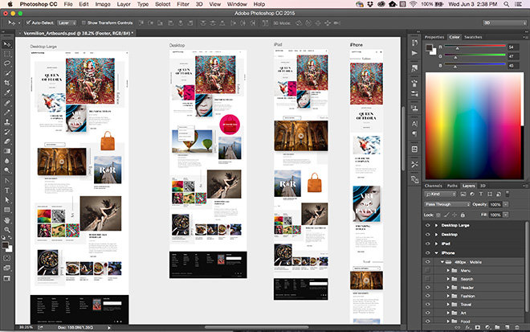Hide the Desktop Large layer group
Screen dimensions: 530x332
pos(427,226)
